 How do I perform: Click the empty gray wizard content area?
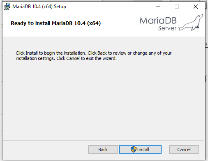[x=103, y=100]
